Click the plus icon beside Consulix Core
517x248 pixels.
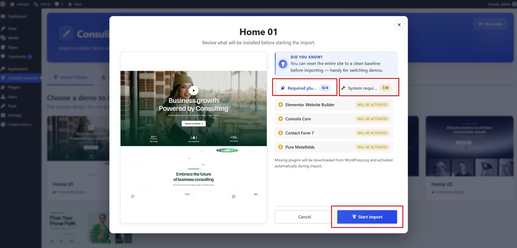280,119
